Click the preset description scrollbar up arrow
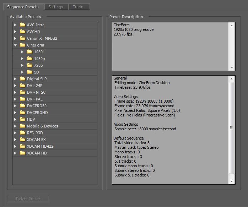Screen dimensions: 248x207 click(232, 25)
